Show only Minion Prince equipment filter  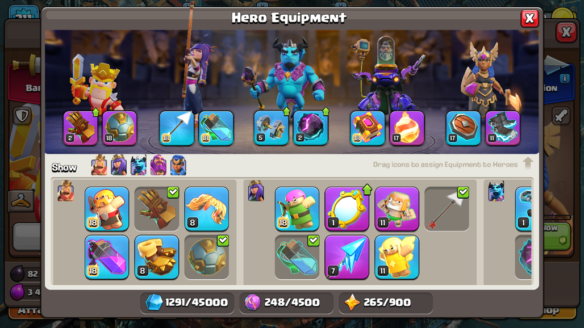tap(139, 165)
